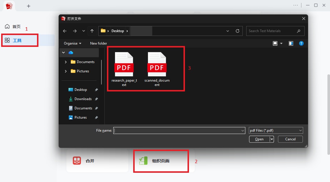Open the recent locations dropdown arrow
The image size is (330, 182).
click(84, 31)
